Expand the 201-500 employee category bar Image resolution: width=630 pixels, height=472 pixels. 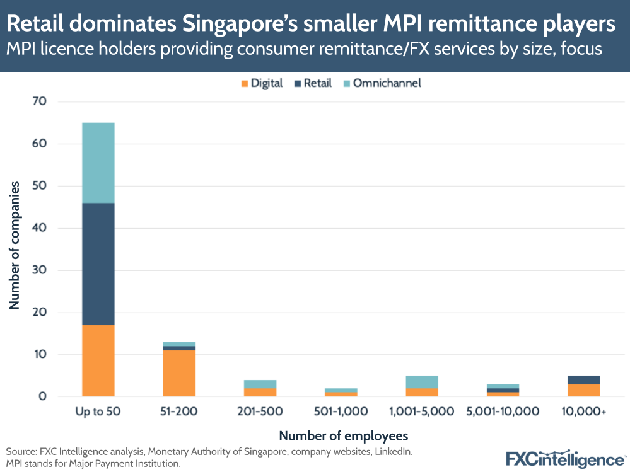pyautogui.click(x=261, y=388)
